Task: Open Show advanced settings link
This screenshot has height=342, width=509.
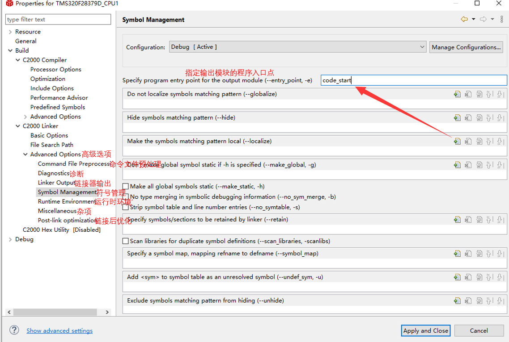Action: [x=59, y=331]
